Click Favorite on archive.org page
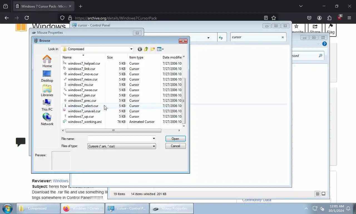356x214 pixels. tap(296, 28)
